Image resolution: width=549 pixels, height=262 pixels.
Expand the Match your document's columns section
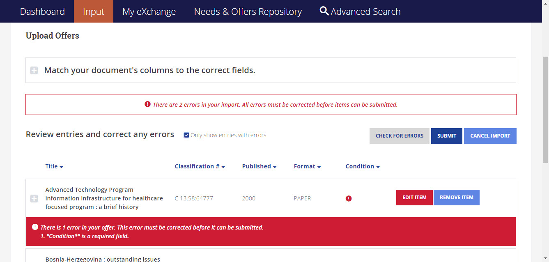[x=34, y=71]
